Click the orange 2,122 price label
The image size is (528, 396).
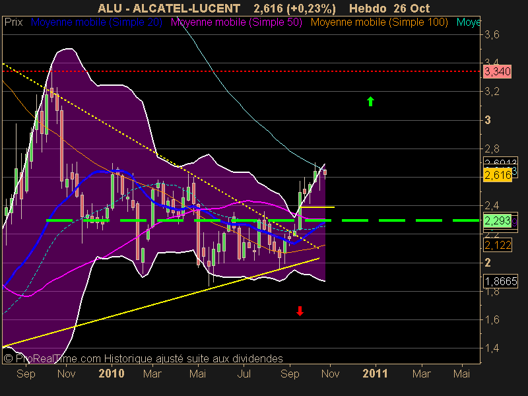(498, 245)
